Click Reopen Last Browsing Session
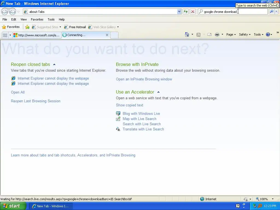 coord(36,101)
